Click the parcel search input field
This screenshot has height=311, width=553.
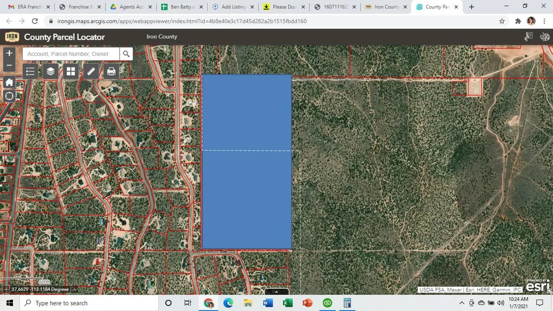point(70,54)
